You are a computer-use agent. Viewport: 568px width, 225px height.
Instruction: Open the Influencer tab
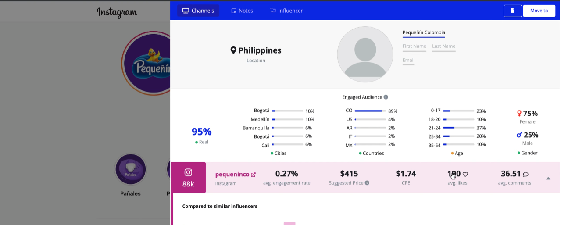286,11
